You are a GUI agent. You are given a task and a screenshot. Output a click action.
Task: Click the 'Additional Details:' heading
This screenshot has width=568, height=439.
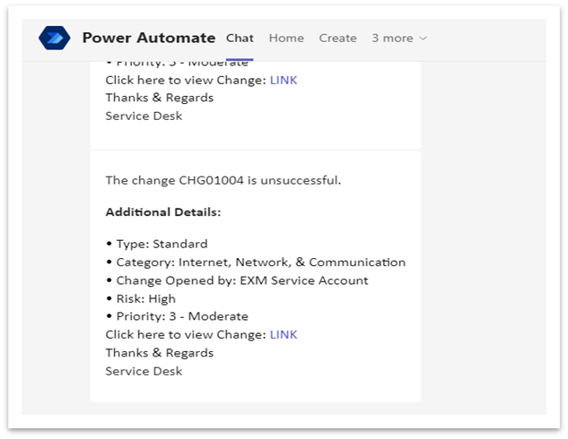click(x=163, y=212)
